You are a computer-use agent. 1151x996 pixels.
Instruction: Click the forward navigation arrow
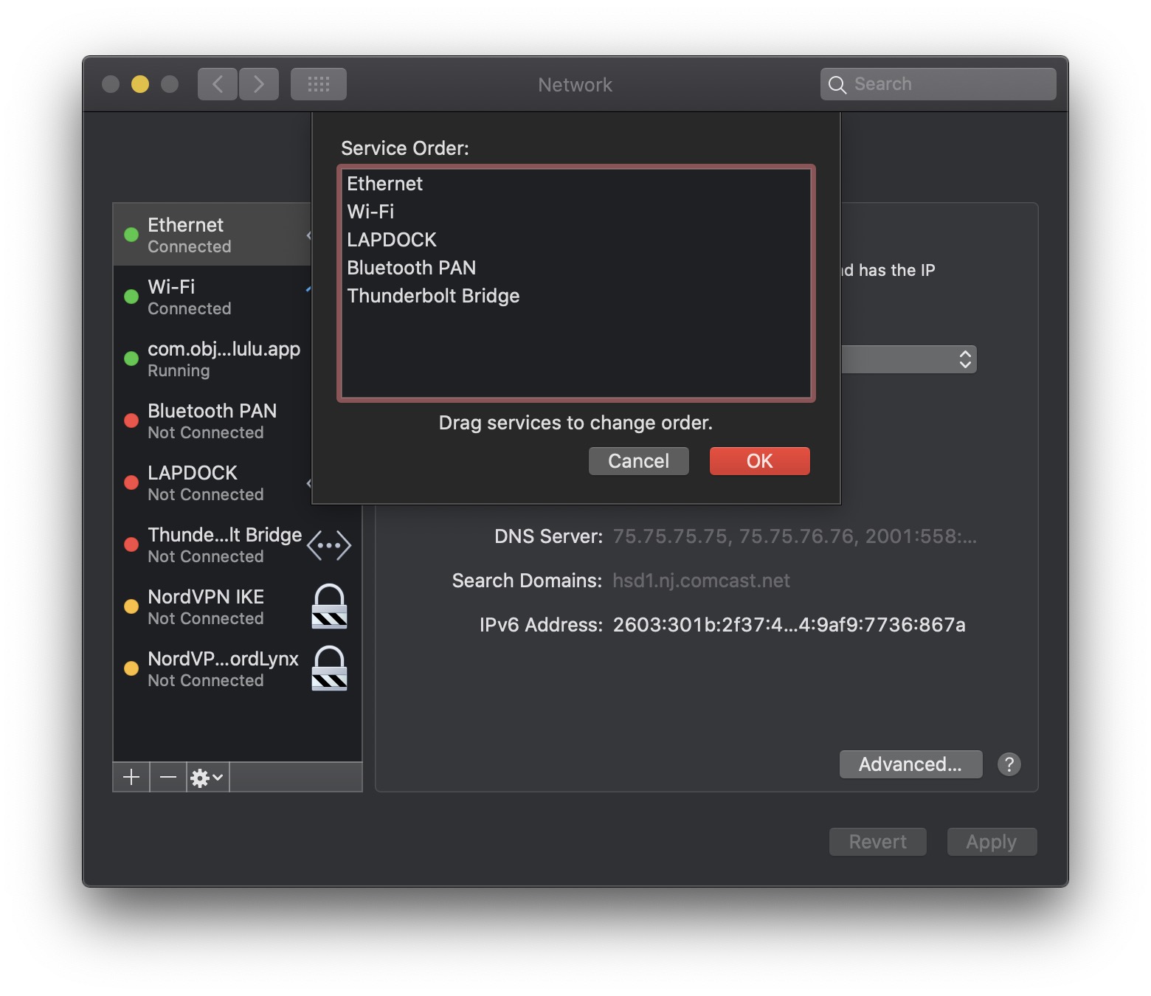(x=259, y=84)
